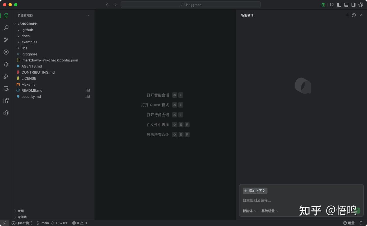Open the Source Control view

[6, 40]
